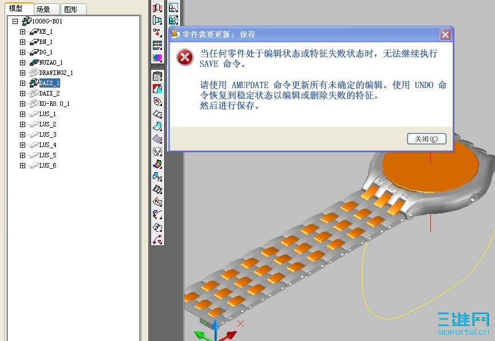
Task: Expand the DAIX_1 tree node
Action: [x=22, y=83]
